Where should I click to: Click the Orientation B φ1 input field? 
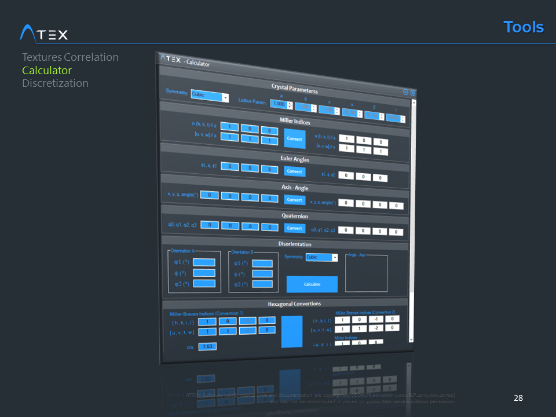tap(262, 263)
